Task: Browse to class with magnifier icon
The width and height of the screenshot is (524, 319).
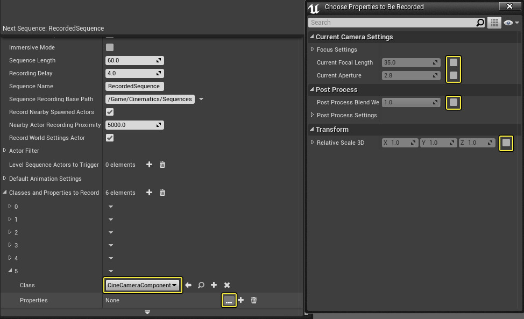Action: (201, 285)
